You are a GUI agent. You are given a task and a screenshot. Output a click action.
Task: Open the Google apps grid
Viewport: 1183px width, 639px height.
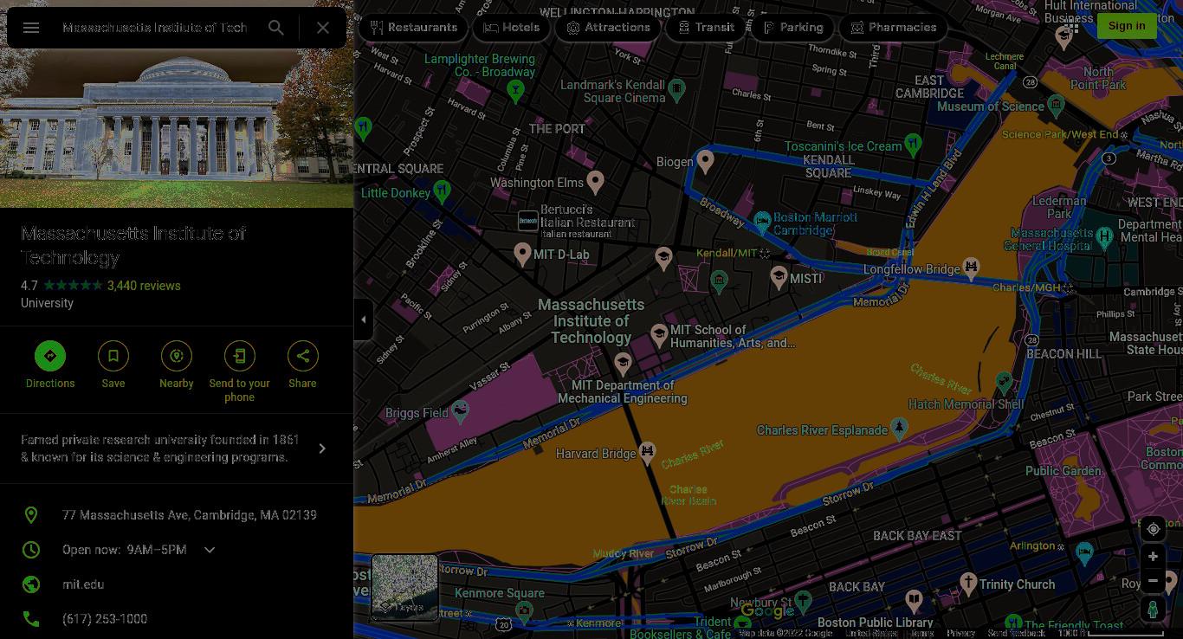1071,26
